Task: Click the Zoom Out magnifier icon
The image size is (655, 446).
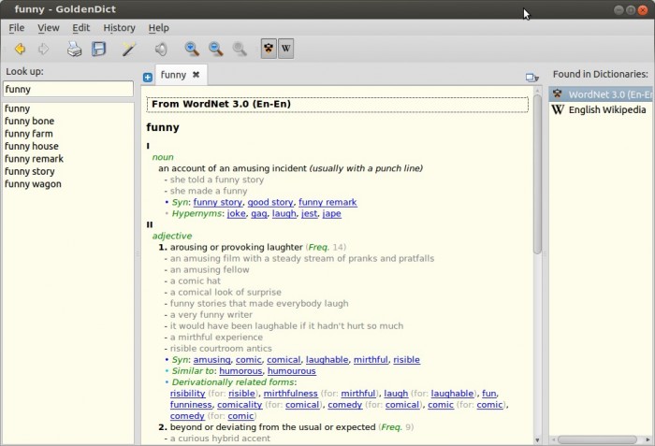Action: pyautogui.click(x=216, y=49)
